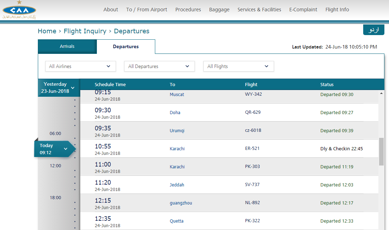Open the All Departures dropdown
The height and width of the screenshot is (230, 389).
(x=159, y=66)
